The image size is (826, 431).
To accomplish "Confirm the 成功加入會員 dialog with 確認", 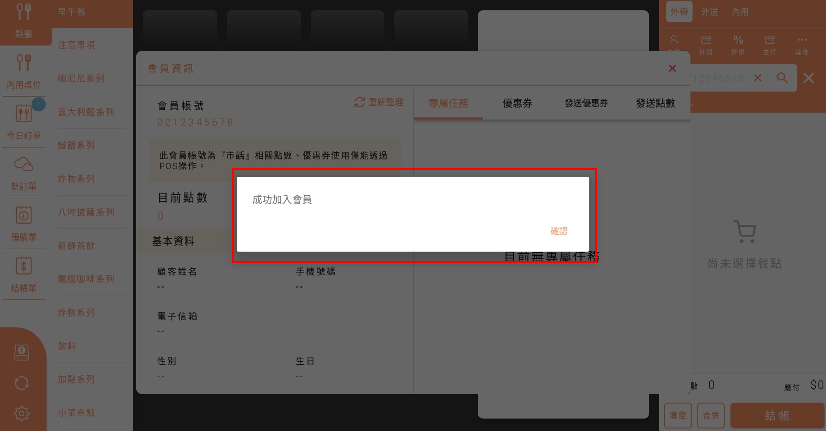I will [x=558, y=231].
